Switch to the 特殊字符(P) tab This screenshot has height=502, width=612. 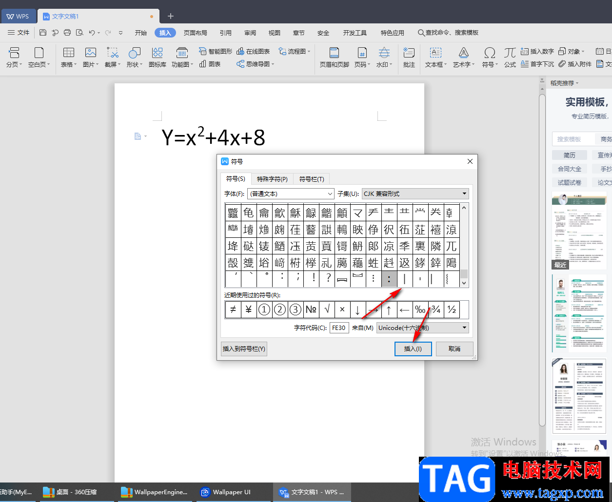point(272,179)
